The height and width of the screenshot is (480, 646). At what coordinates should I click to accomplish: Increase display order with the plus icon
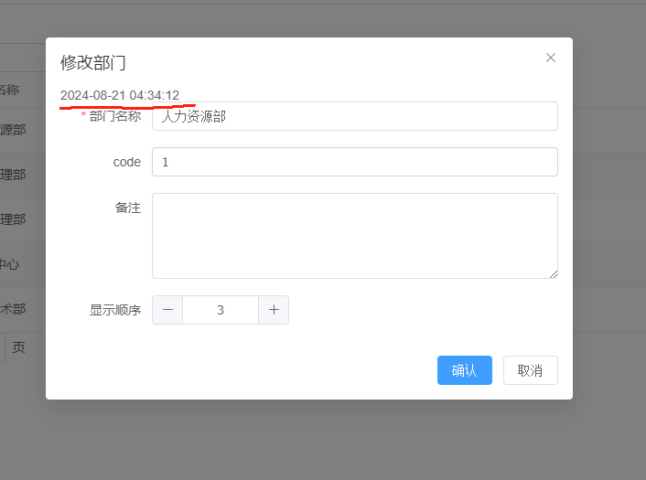coord(274,310)
